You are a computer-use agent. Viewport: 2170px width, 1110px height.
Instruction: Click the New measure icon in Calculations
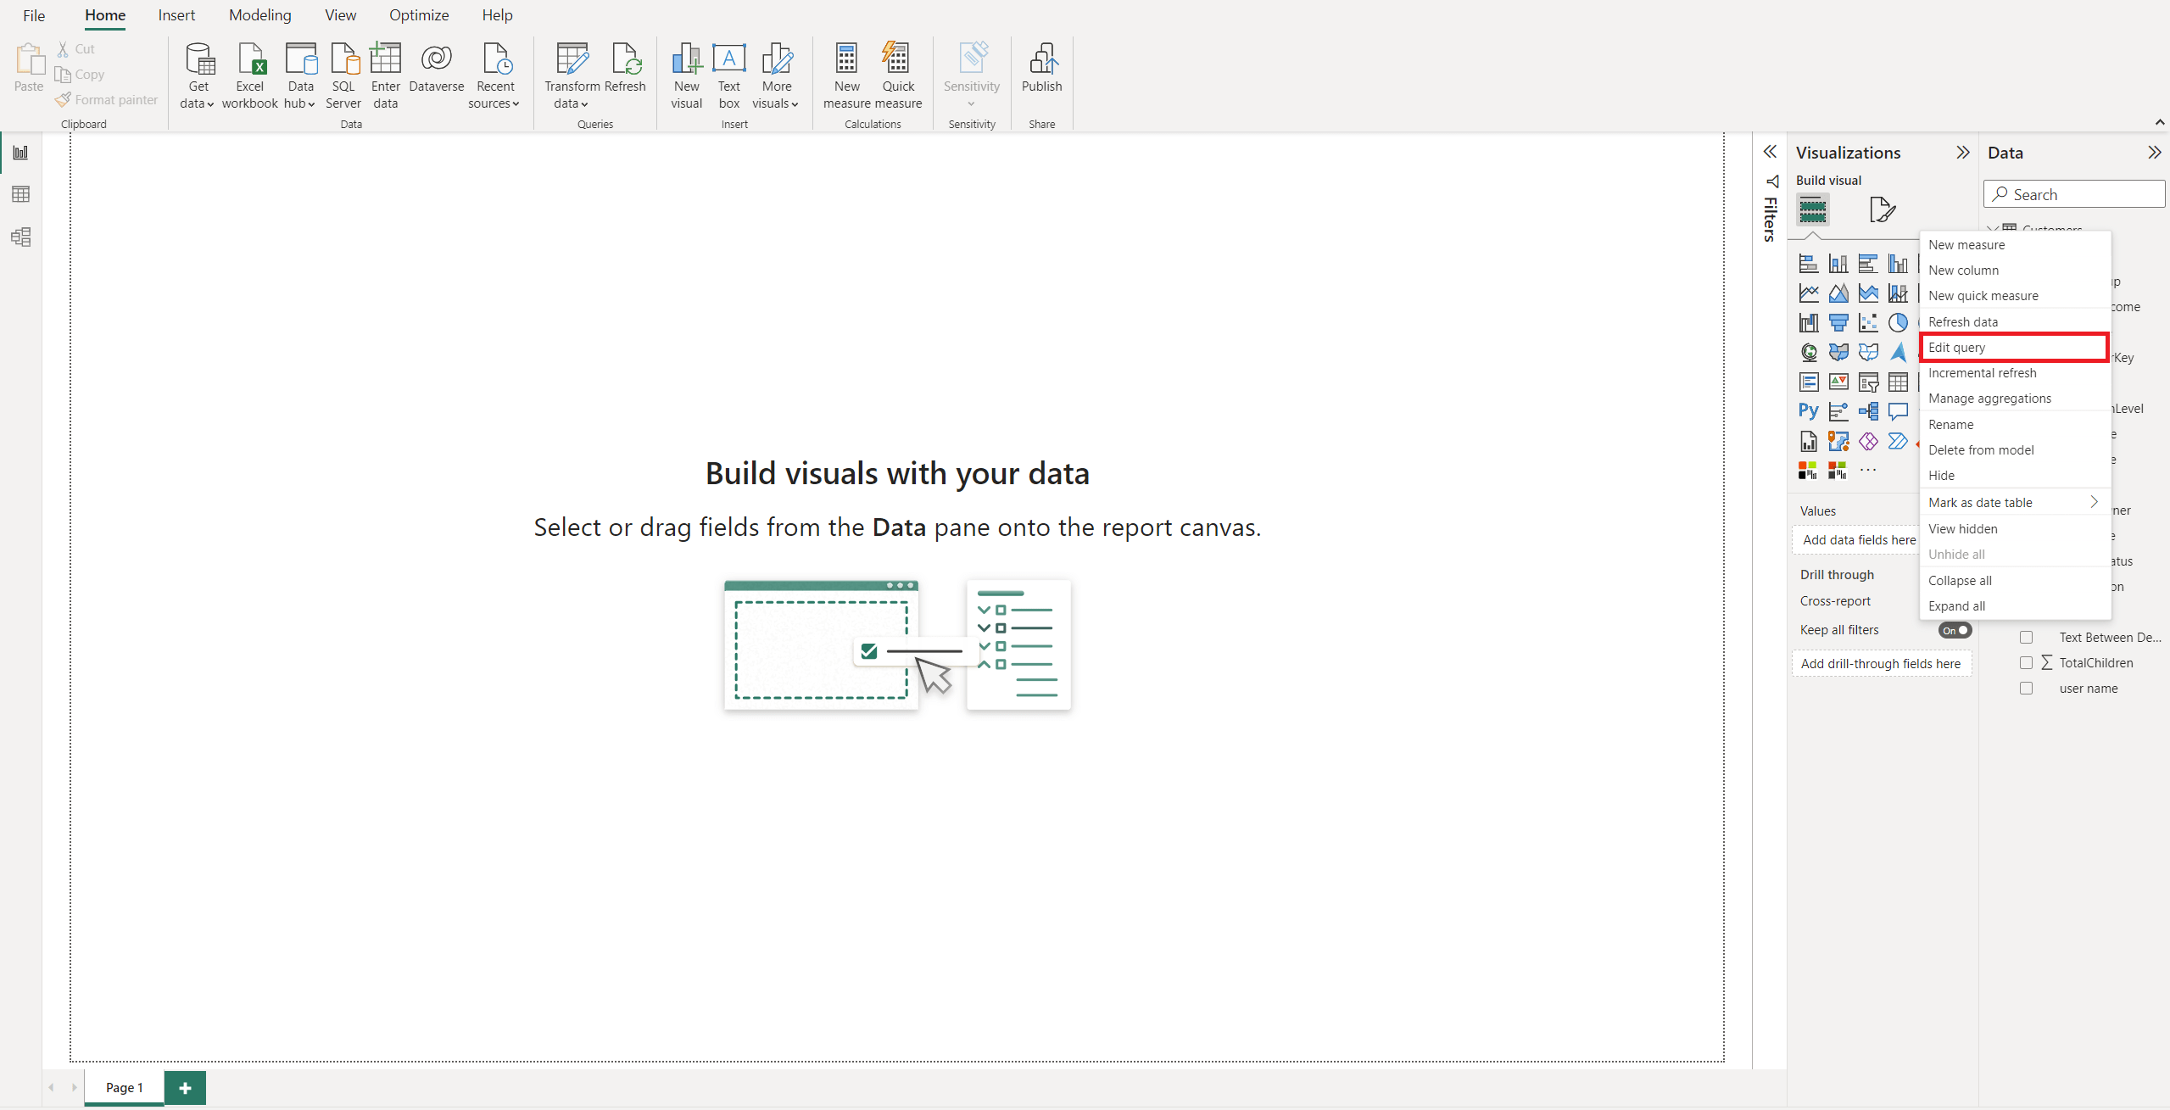click(845, 75)
